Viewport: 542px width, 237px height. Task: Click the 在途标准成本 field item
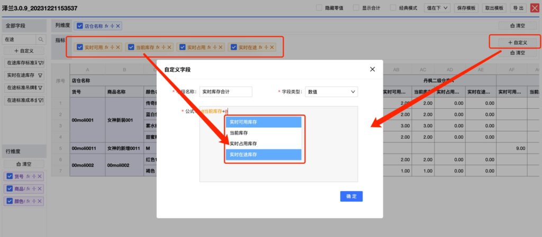click(x=24, y=100)
